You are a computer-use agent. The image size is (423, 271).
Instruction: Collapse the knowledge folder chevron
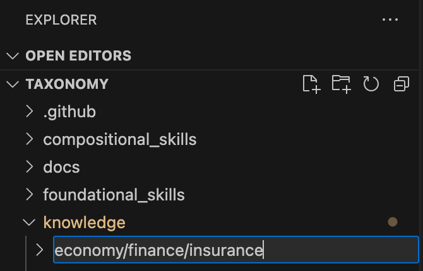pyautogui.click(x=29, y=222)
